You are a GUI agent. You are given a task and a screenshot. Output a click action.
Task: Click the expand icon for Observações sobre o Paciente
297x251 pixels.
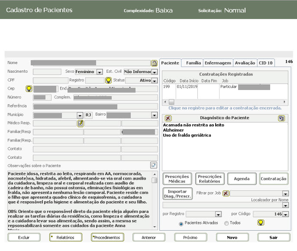(153, 165)
